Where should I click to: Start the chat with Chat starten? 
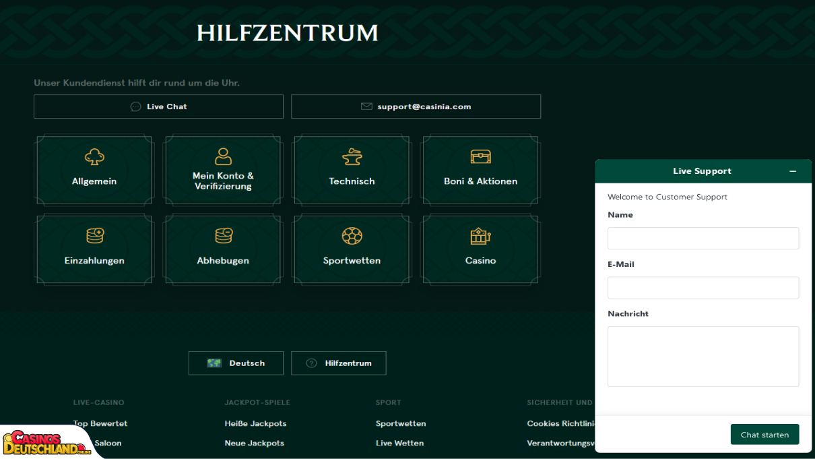coord(764,435)
